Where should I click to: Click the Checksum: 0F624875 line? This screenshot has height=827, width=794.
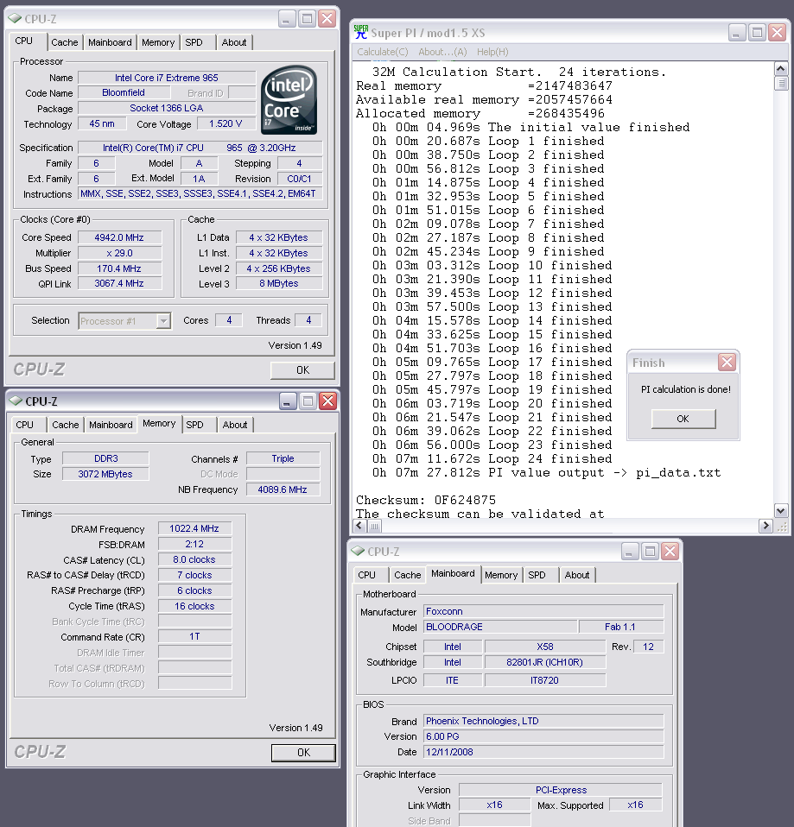tap(425, 500)
